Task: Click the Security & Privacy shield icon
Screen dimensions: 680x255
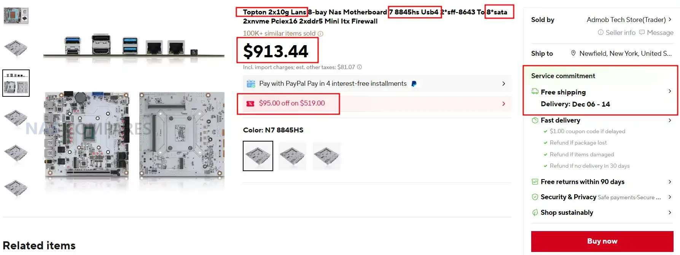Action: pos(535,197)
